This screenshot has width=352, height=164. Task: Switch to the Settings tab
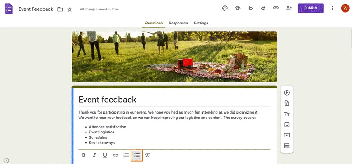pos(201,23)
